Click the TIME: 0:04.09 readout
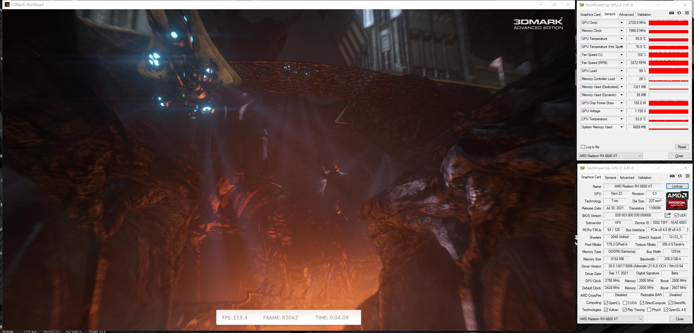This screenshot has height=333, width=694. click(x=332, y=318)
